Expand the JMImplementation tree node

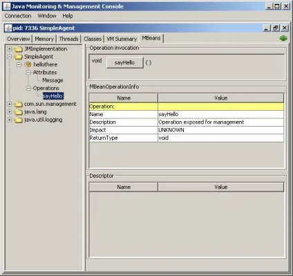point(10,49)
